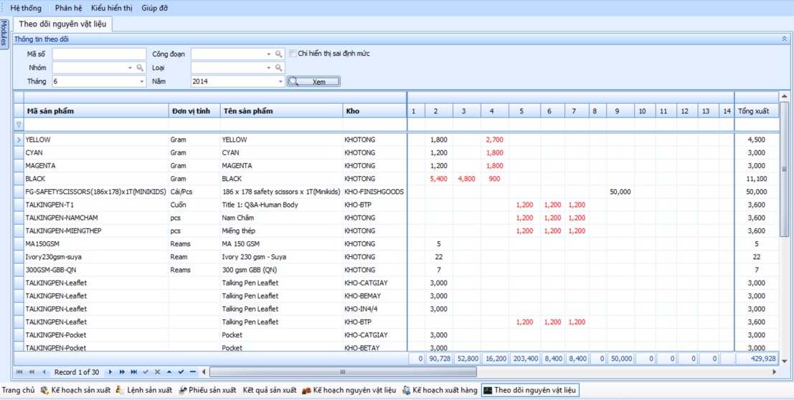Go to first record in navigator
This screenshot has height=400, width=794.
19,372
